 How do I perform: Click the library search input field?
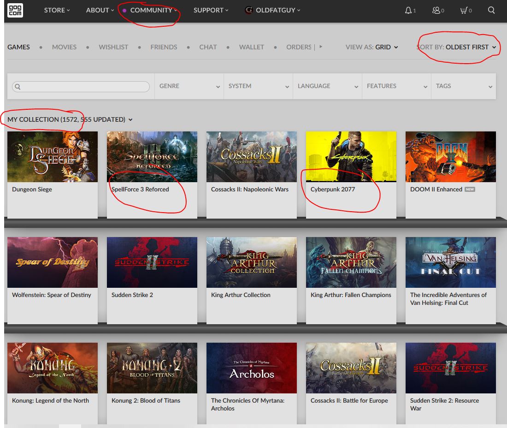click(81, 86)
